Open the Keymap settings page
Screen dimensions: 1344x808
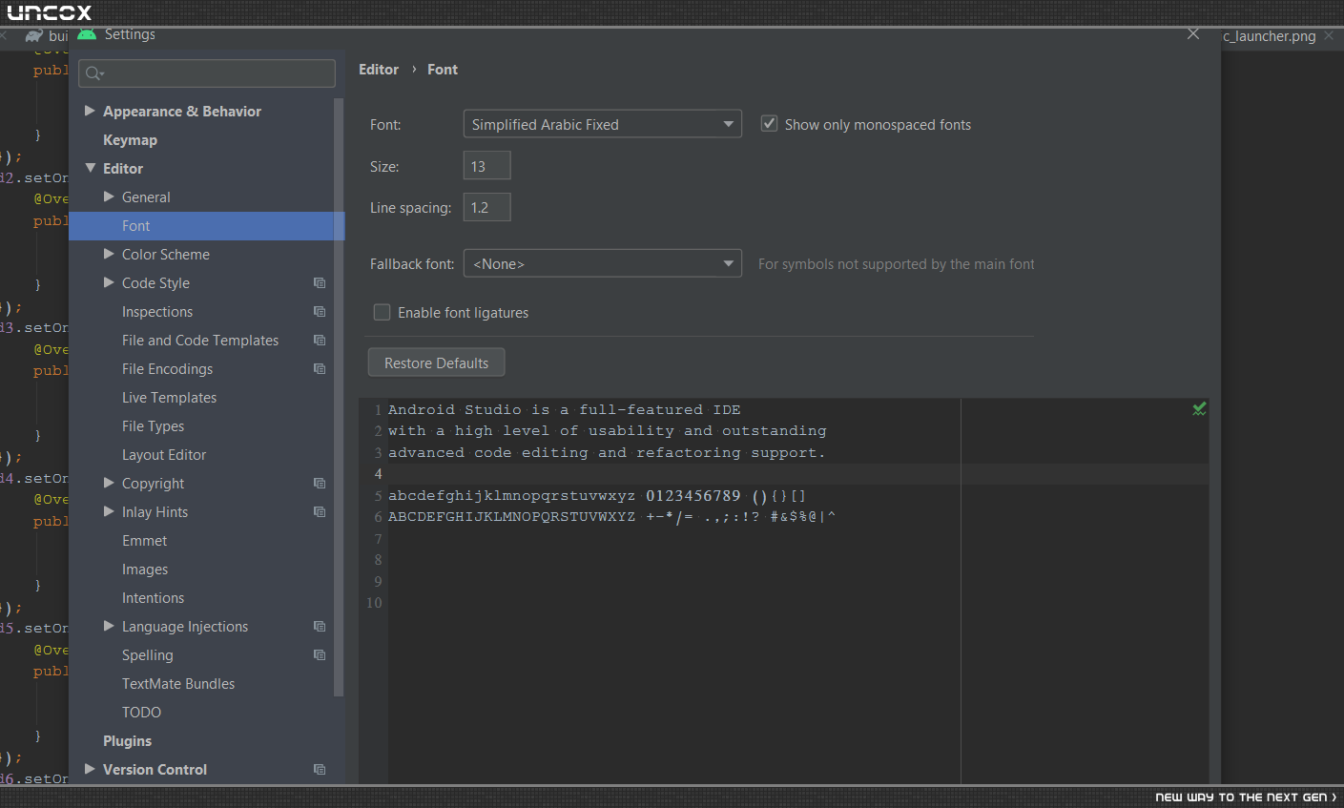pos(130,140)
